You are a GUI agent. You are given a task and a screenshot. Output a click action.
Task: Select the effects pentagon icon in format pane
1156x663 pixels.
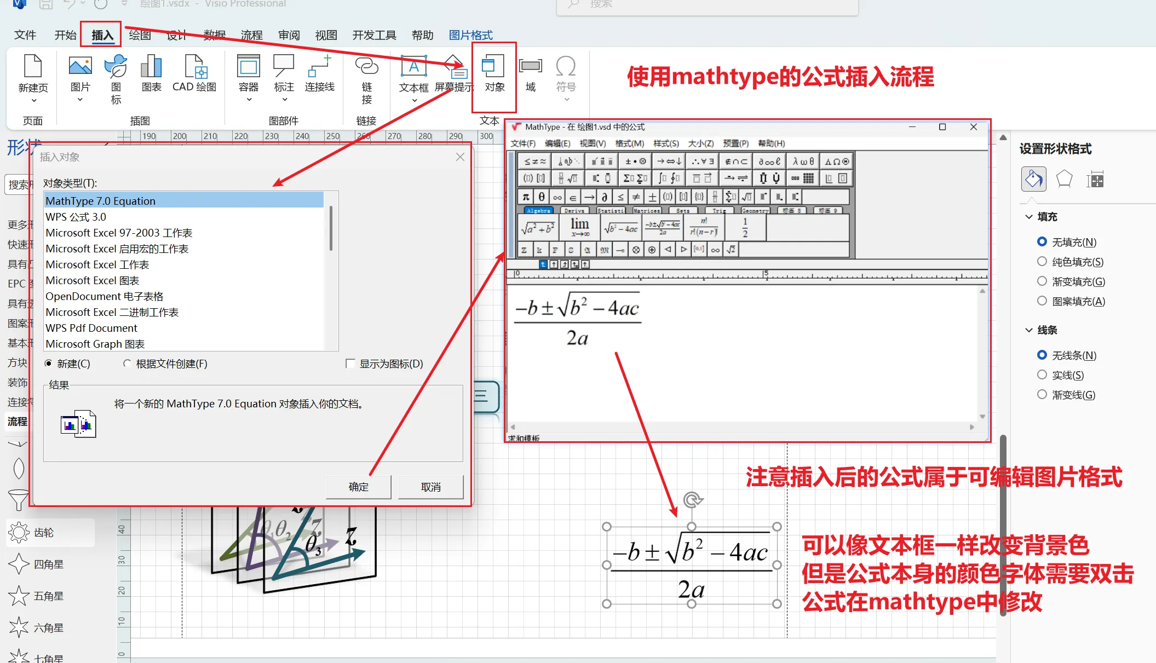click(1064, 179)
